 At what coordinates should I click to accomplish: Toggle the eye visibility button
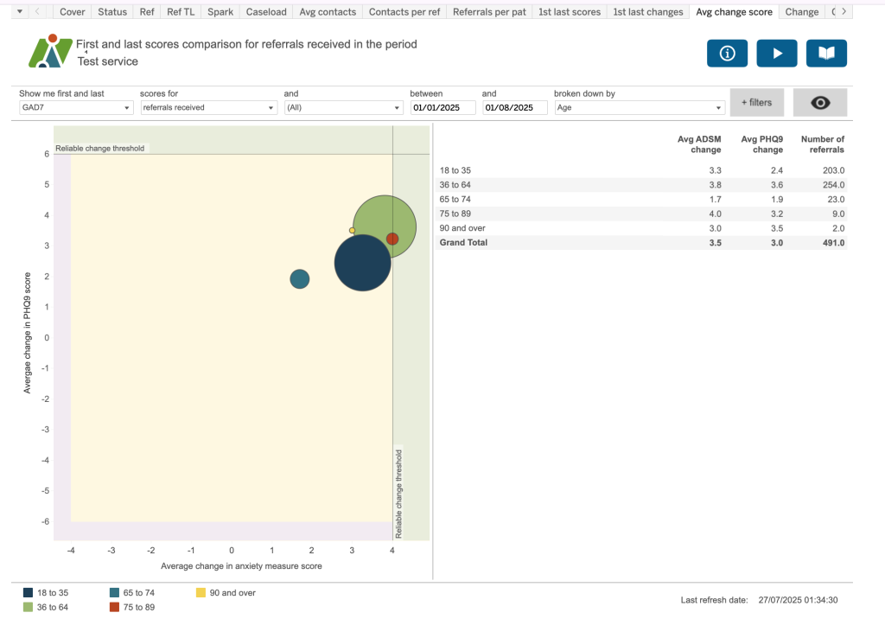point(819,103)
